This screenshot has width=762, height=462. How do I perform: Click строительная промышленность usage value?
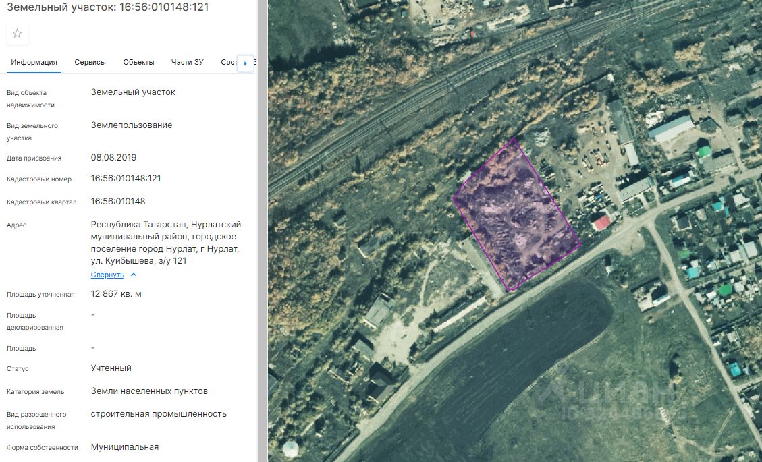point(159,414)
